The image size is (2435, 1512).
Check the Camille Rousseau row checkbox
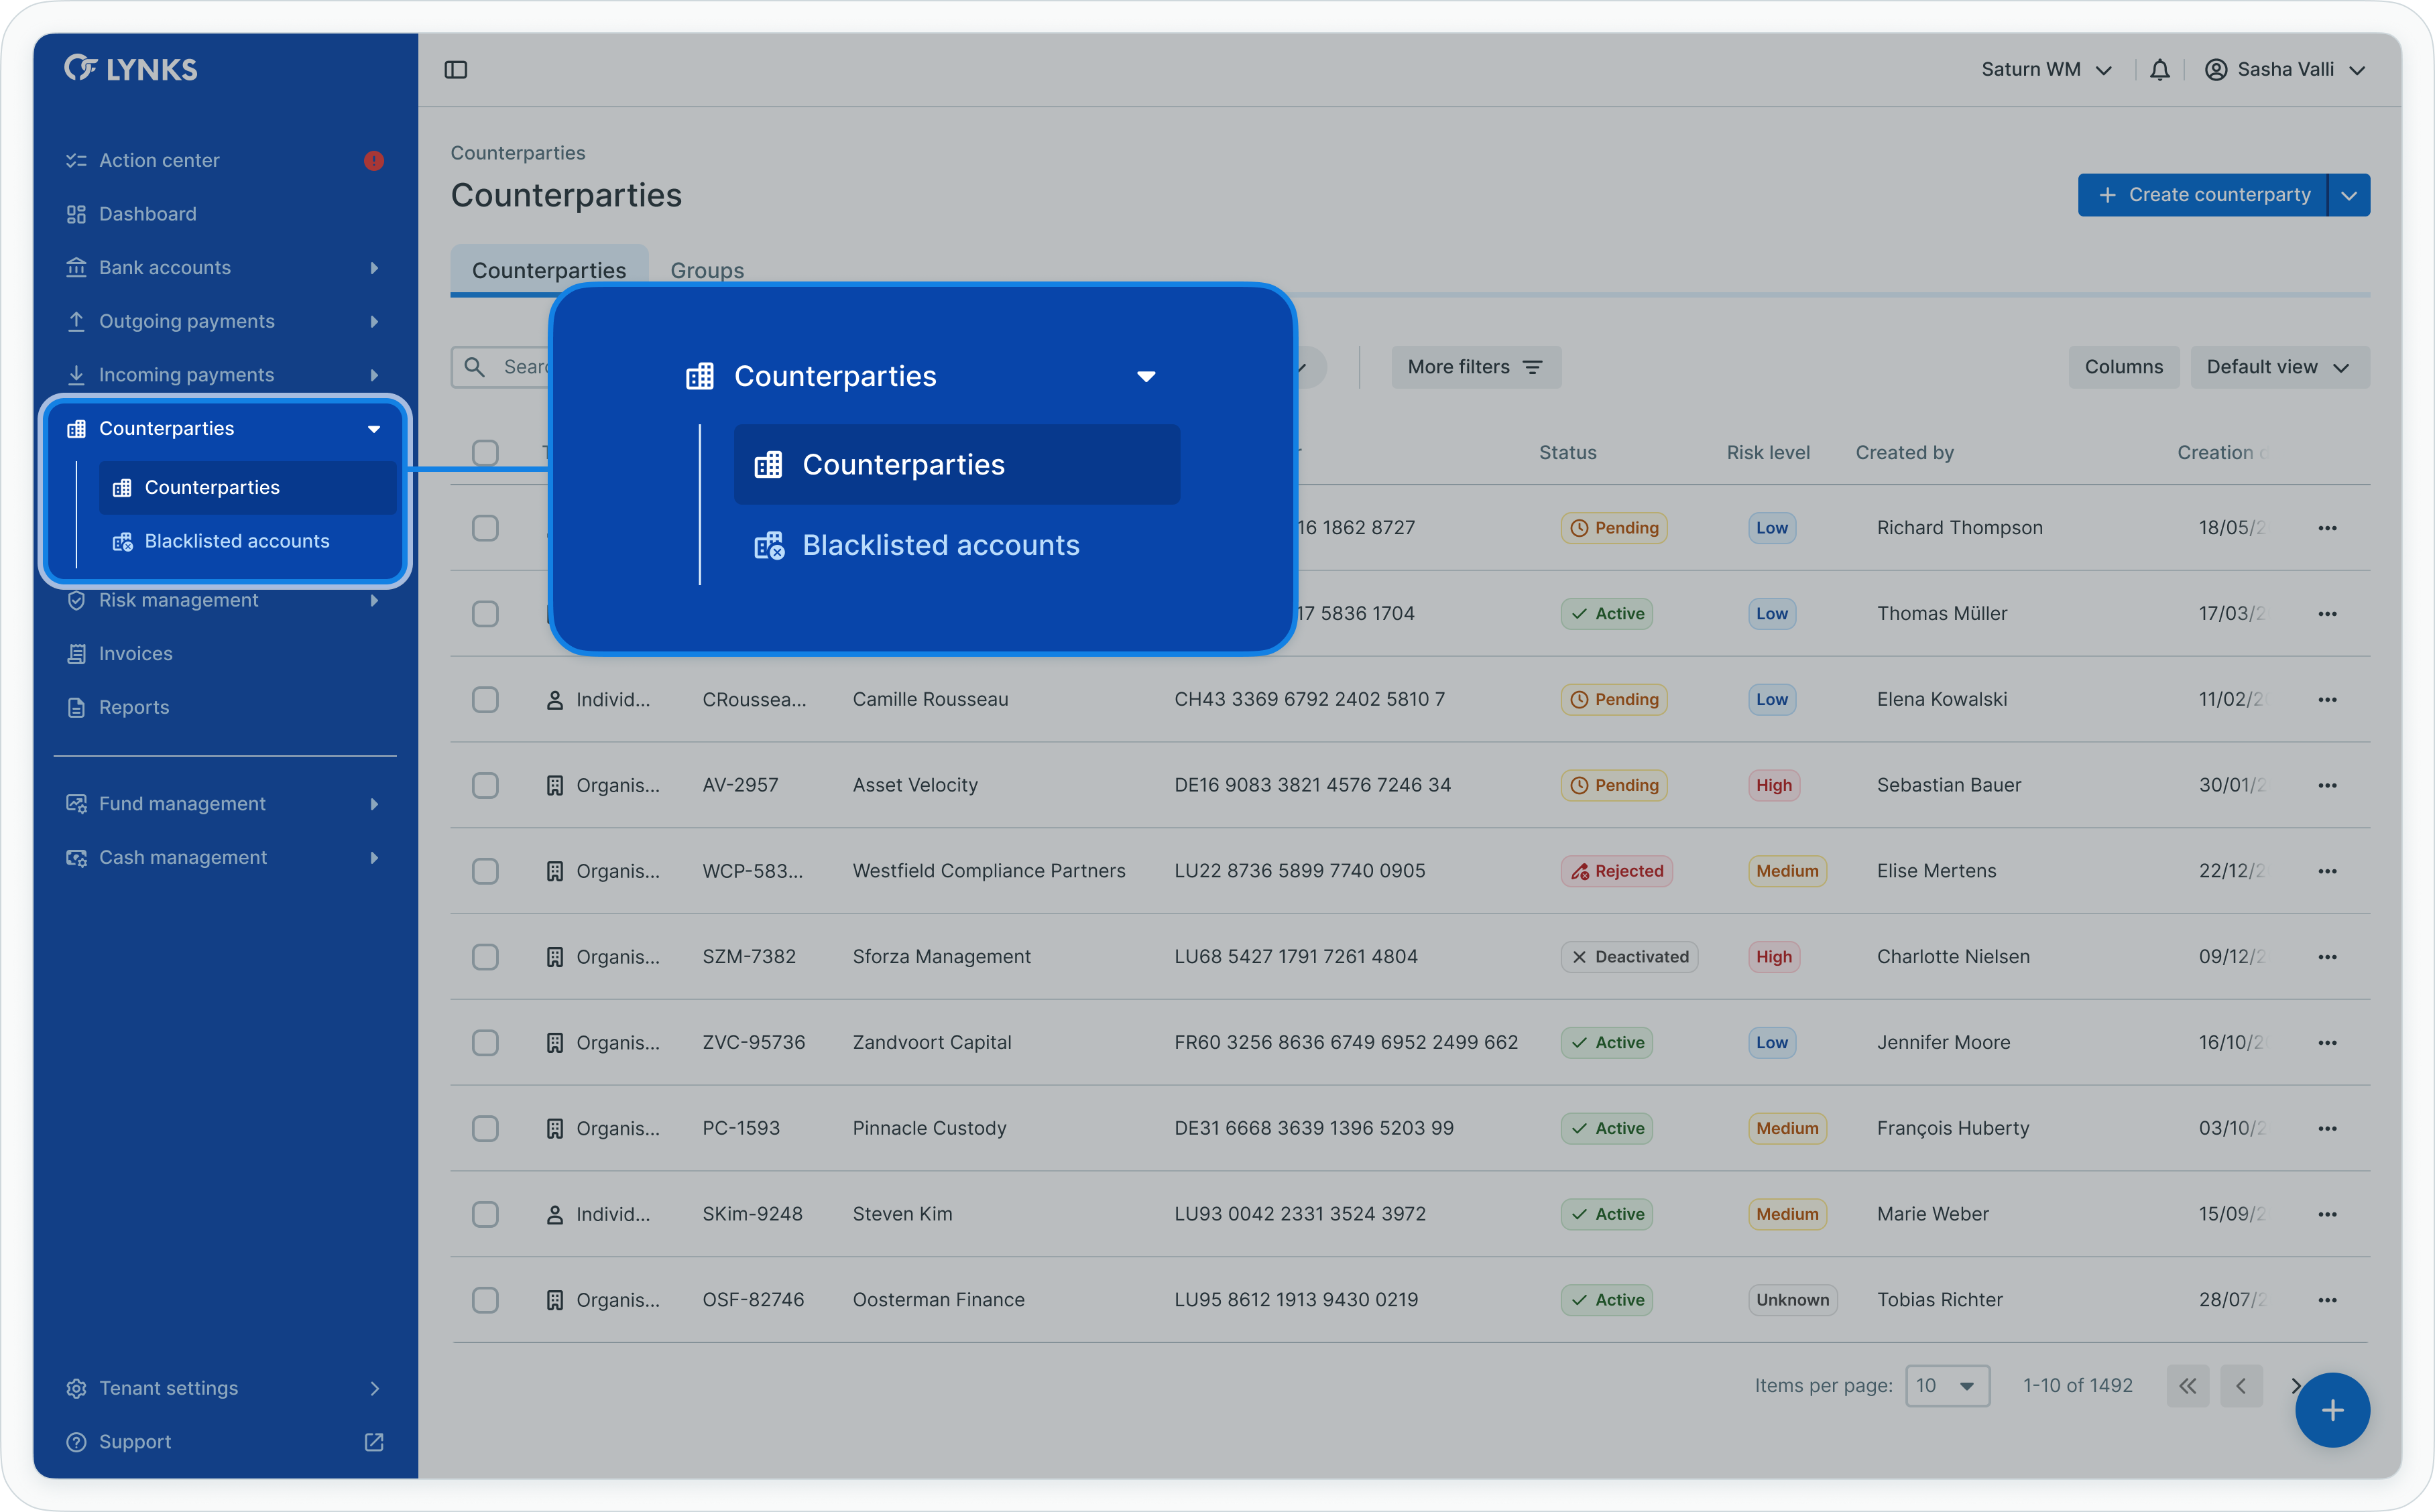click(x=485, y=699)
